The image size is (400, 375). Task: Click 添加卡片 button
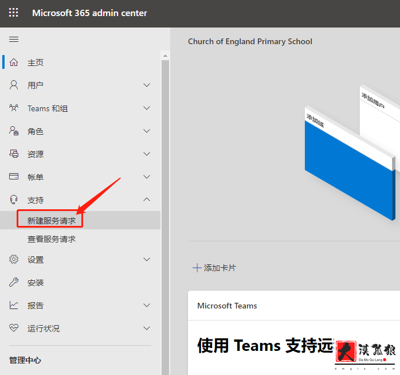point(214,268)
